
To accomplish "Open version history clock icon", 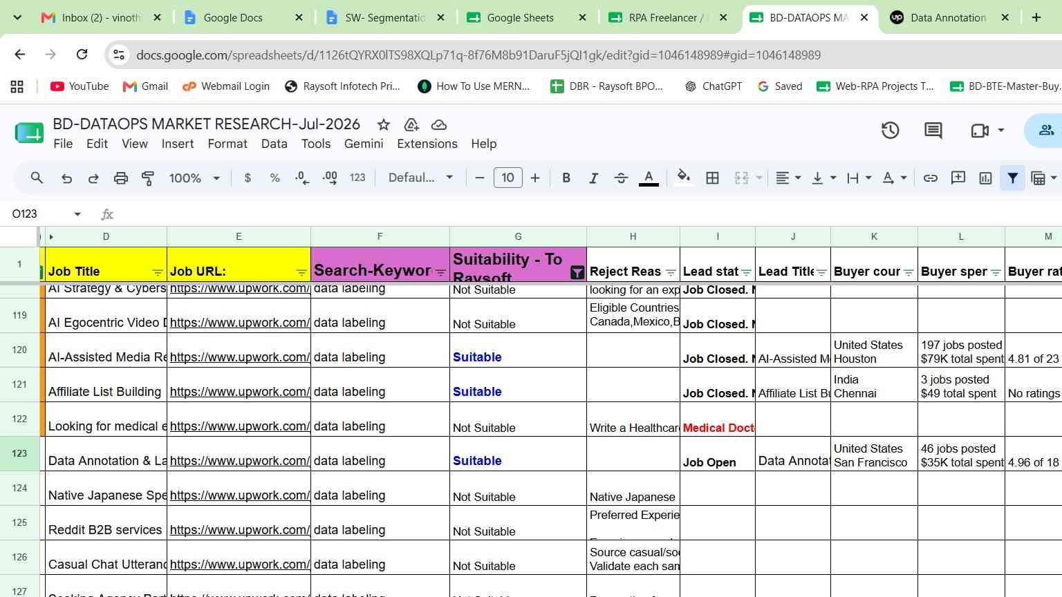I will tap(890, 130).
